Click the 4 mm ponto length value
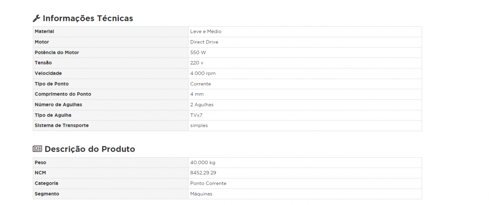This screenshot has width=489, height=205. 197,94
